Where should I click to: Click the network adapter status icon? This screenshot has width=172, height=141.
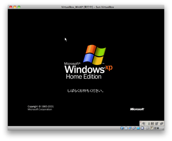click(x=130, y=128)
